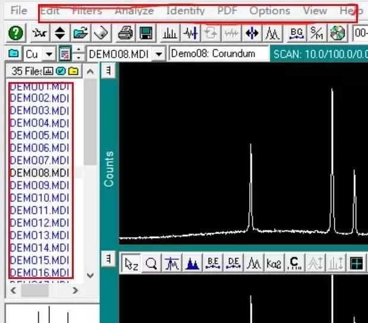This screenshot has height=323, width=368.
Task: Click the star pattern icon beside help
Action: (39, 33)
